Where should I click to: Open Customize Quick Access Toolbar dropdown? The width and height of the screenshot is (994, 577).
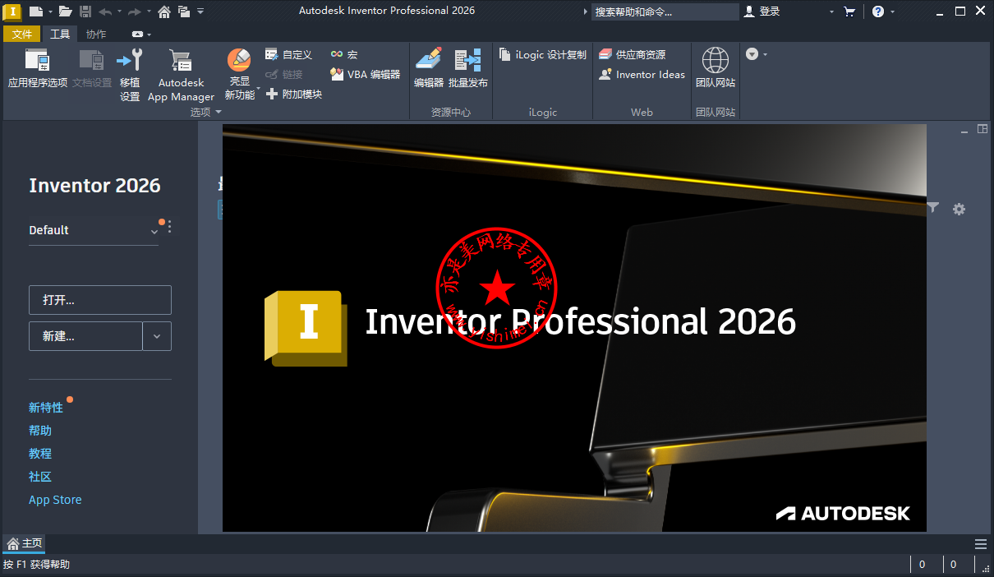[200, 12]
